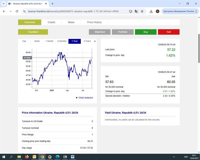
Task: Bookmark this page with the star
Action: point(142,11)
